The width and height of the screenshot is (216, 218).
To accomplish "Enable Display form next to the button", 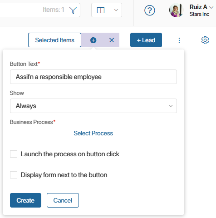I will coord(14,175).
